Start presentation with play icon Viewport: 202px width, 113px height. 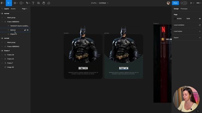191,3
